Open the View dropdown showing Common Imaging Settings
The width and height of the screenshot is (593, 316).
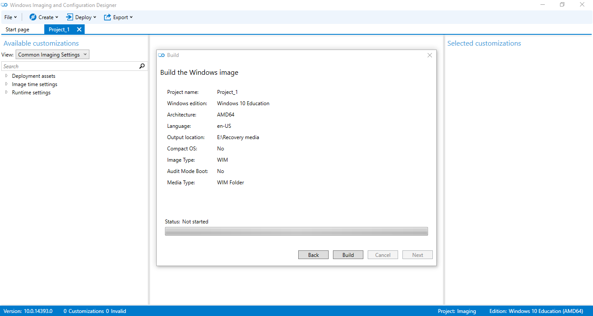pyautogui.click(x=52, y=54)
